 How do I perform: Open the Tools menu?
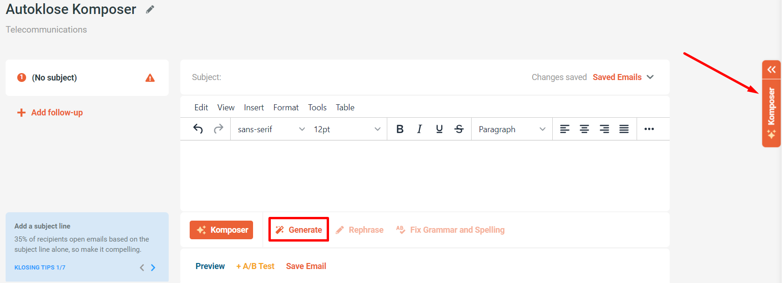(x=317, y=108)
